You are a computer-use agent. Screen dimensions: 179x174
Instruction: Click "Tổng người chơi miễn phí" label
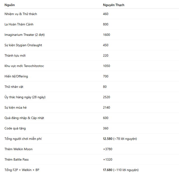click(x=23, y=139)
